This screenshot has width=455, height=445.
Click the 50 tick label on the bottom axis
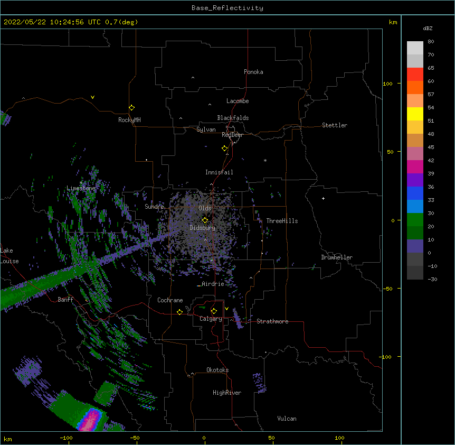pyautogui.click(x=271, y=438)
